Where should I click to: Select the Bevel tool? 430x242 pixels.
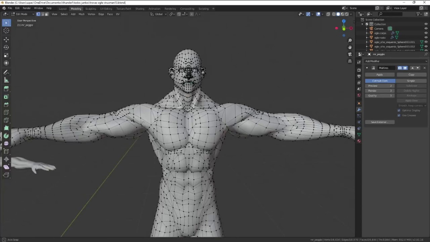coord(6,105)
